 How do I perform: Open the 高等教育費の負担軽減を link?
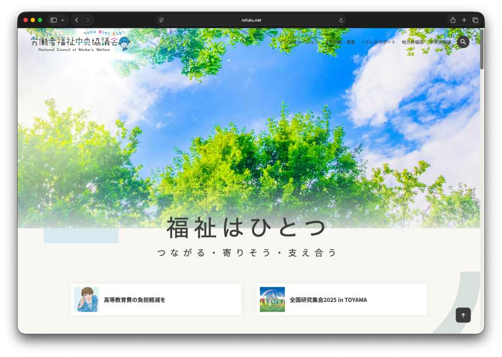pyautogui.click(x=134, y=300)
